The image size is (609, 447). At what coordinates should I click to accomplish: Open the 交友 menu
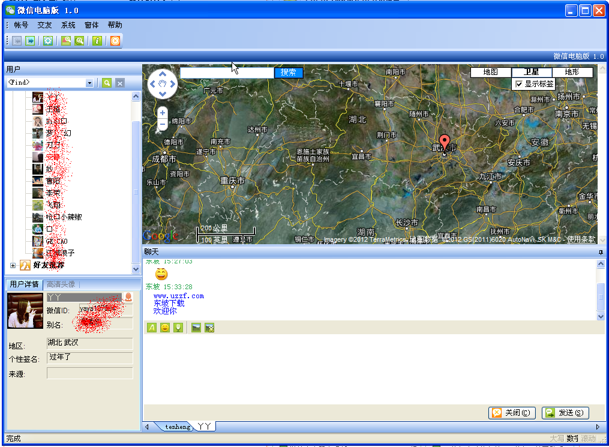point(44,25)
